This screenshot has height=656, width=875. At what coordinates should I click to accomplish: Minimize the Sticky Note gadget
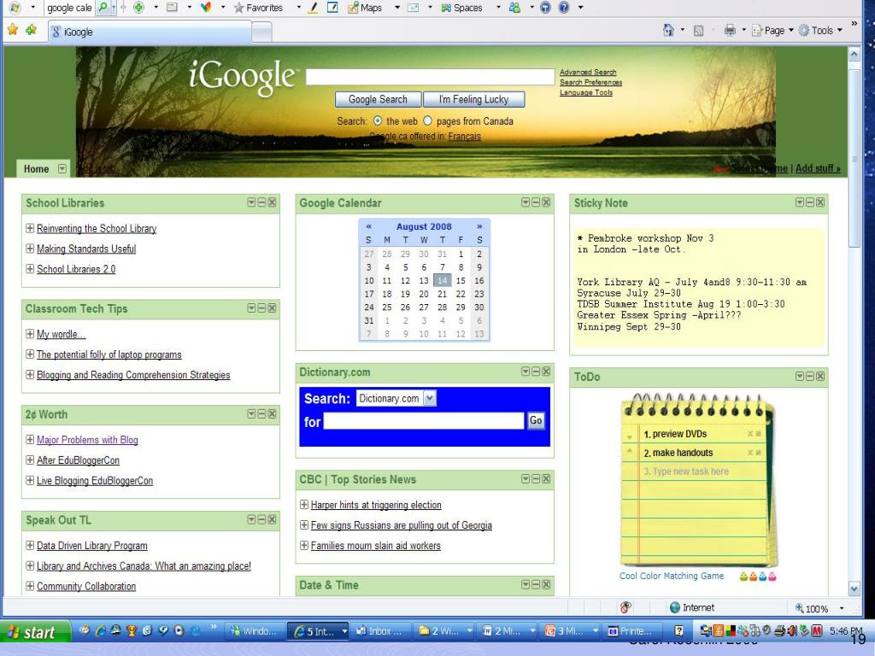810,202
